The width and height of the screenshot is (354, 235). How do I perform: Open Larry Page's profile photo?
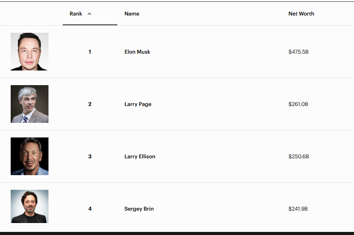pos(29,104)
